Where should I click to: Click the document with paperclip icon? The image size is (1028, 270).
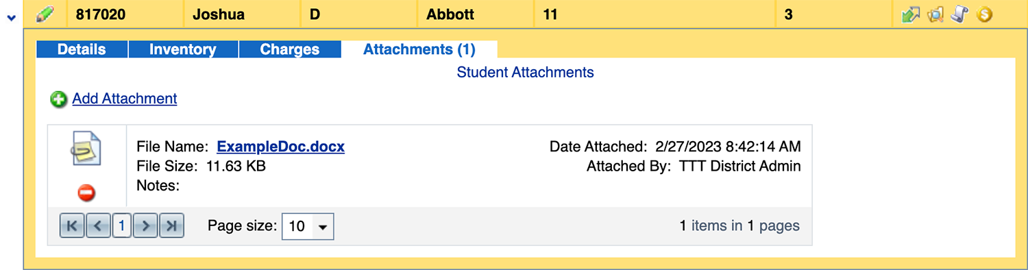click(86, 149)
